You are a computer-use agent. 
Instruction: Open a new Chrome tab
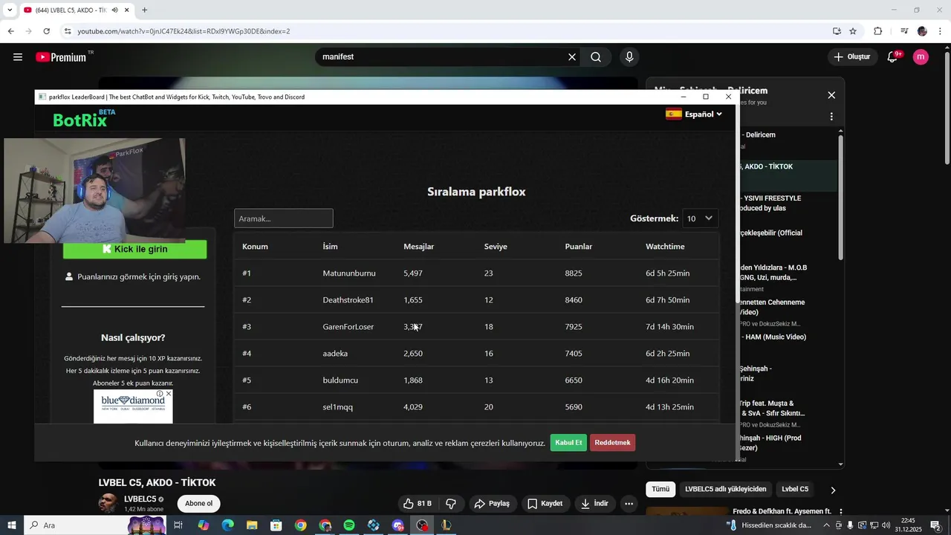coord(144,10)
